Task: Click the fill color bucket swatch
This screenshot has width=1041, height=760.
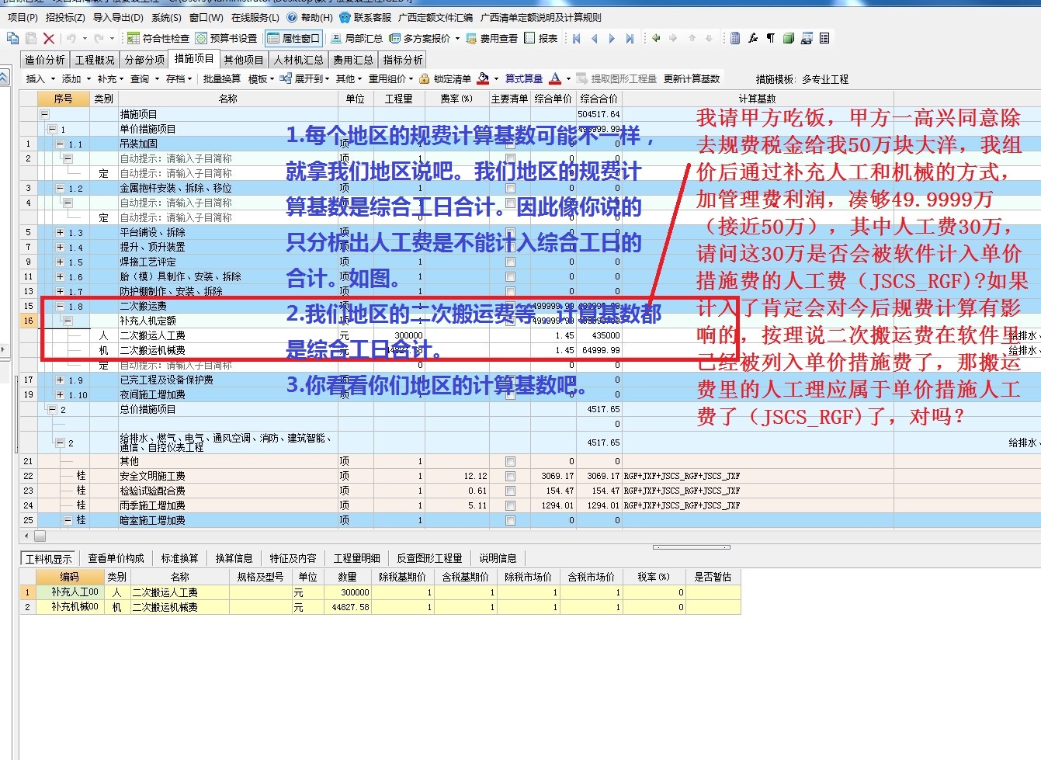Action: 483,79
